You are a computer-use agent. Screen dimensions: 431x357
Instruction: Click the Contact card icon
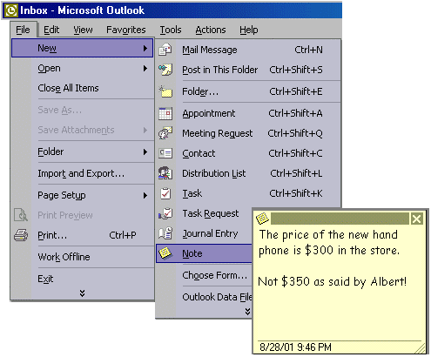(165, 153)
